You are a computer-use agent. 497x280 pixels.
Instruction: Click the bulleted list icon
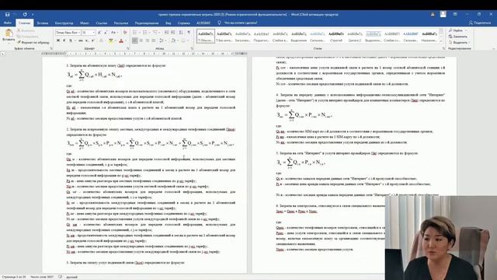[x=135, y=33]
